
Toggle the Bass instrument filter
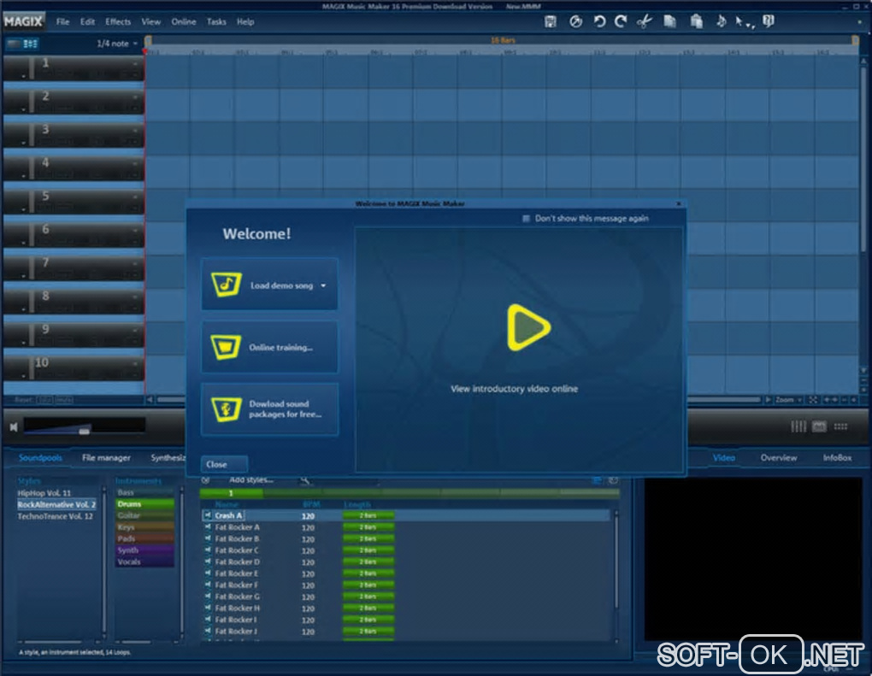point(144,492)
